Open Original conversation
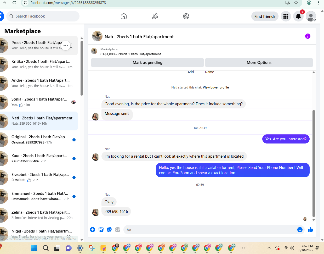The width and height of the screenshot is (324, 254). point(39,140)
